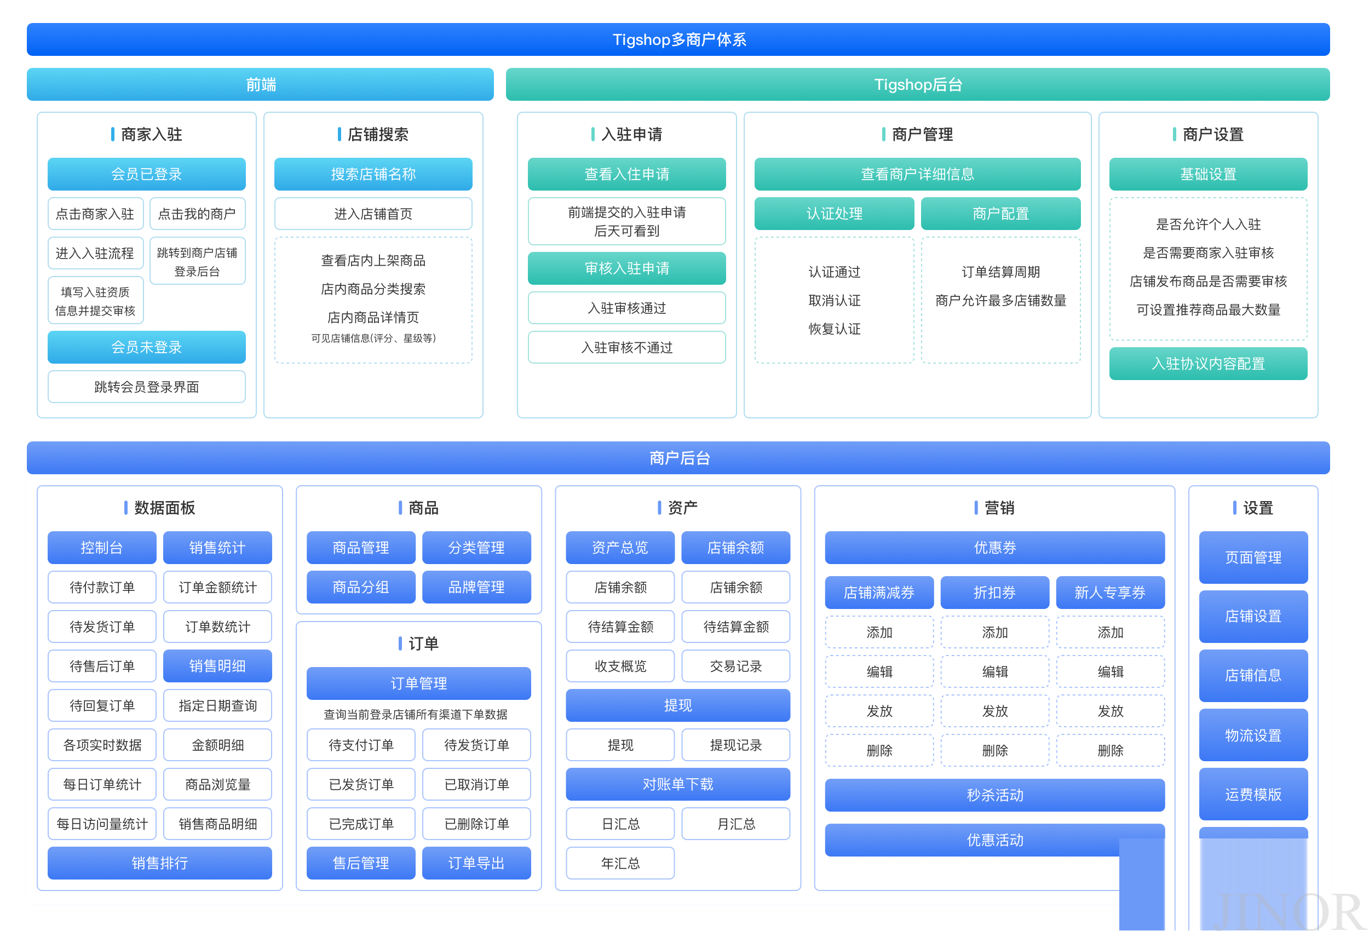Select the text 订单结算周期
1369x931 pixels.
tap(1000, 272)
